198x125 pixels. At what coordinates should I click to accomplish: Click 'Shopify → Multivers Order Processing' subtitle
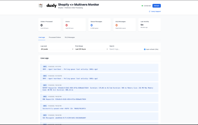pyautogui.click(x=70, y=8)
